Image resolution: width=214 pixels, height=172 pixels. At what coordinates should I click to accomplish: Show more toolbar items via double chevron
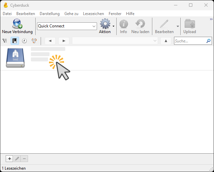211,19
